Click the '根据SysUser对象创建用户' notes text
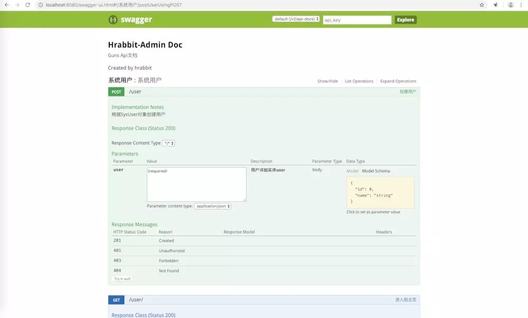 click(x=138, y=114)
